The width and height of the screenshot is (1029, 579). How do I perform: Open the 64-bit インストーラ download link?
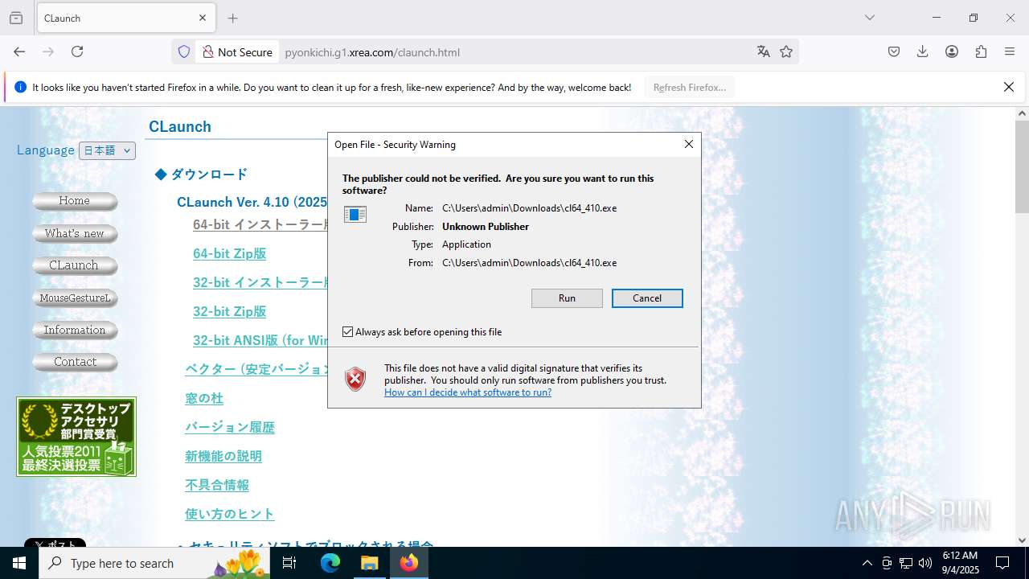[x=260, y=224]
